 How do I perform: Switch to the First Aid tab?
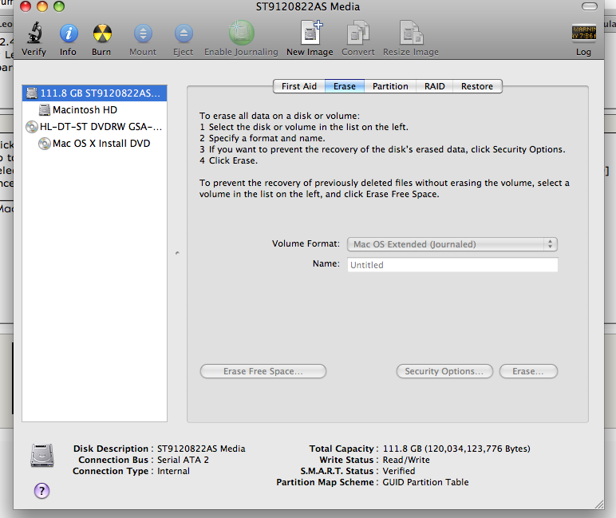point(299,86)
